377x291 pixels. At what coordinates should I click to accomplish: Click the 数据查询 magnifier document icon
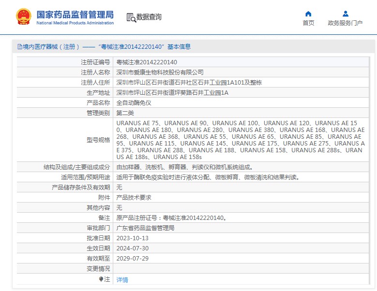point(131,17)
